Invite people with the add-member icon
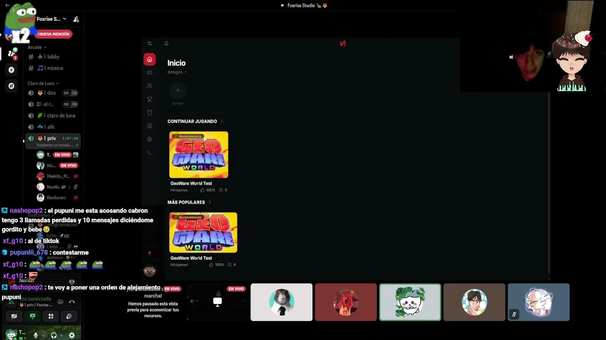This screenshot has width=606, height=340. [76, 19]
